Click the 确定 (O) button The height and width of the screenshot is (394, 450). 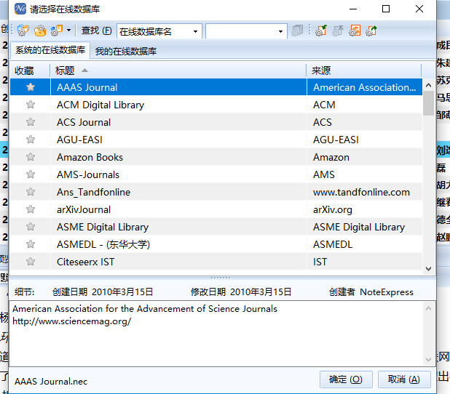346,379
